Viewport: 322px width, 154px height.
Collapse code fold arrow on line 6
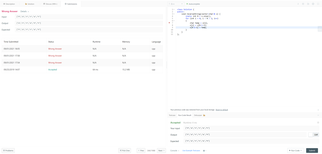[x=174, y=20]
